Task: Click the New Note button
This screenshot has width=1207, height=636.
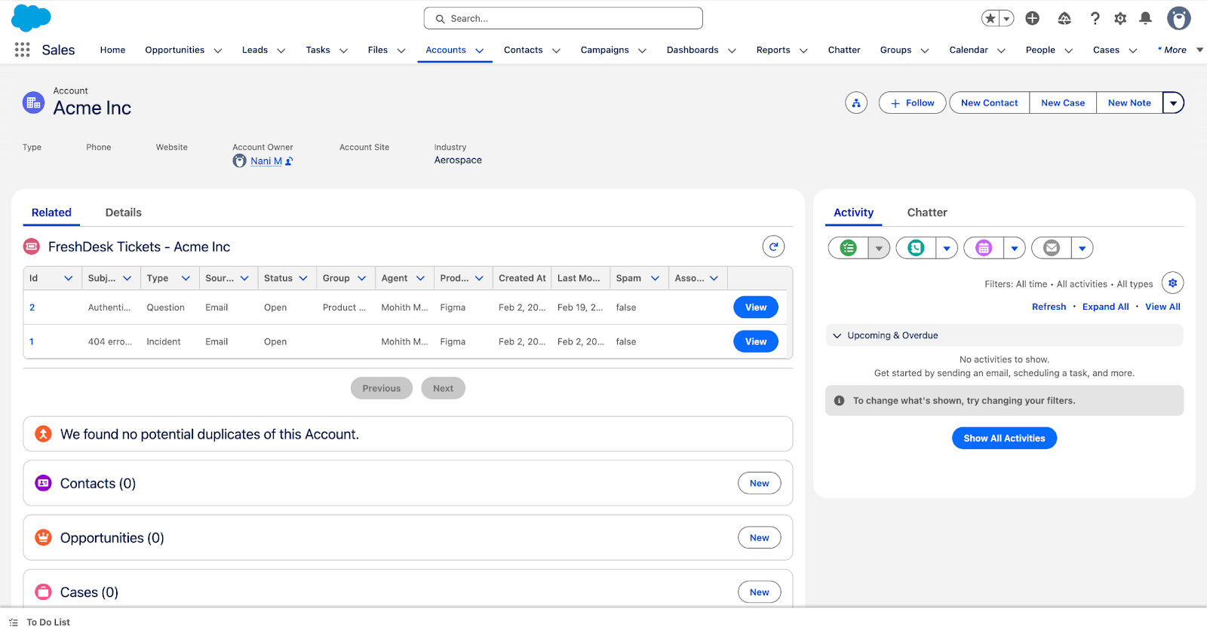Action: coord(1129,103)
